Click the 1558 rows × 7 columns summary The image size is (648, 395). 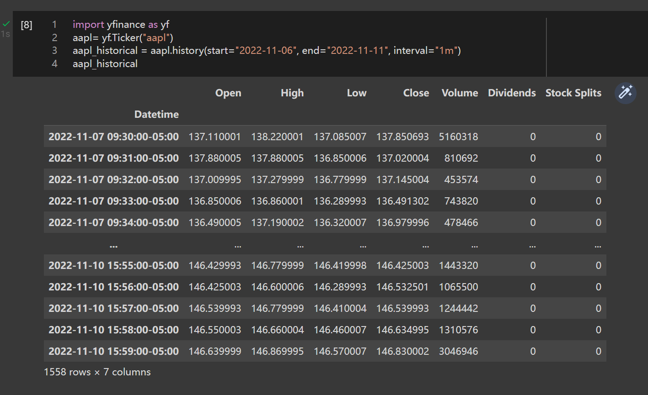pyautogui.click(x=97, y=372)
